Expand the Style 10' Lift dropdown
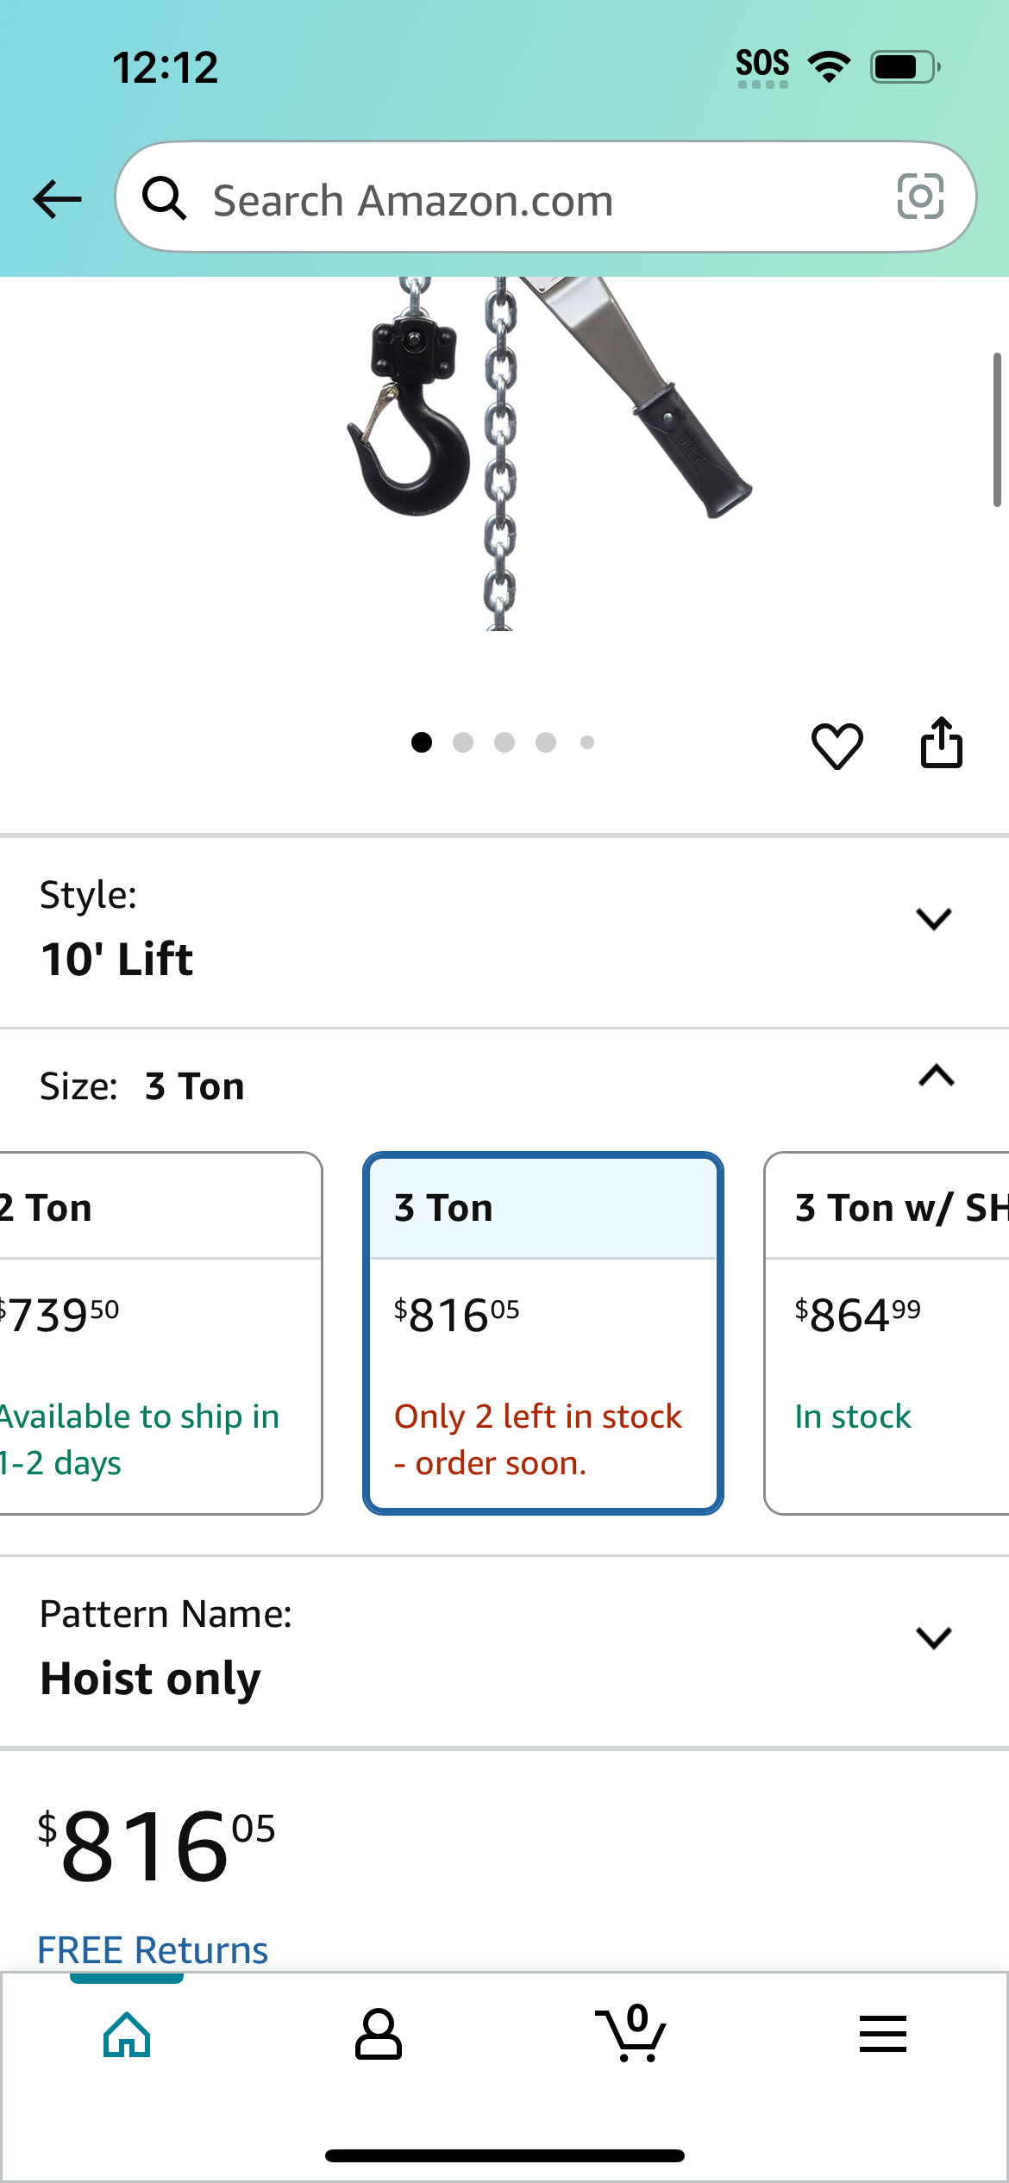This screenshot has height=2183, width=1009. click(504, 931)
